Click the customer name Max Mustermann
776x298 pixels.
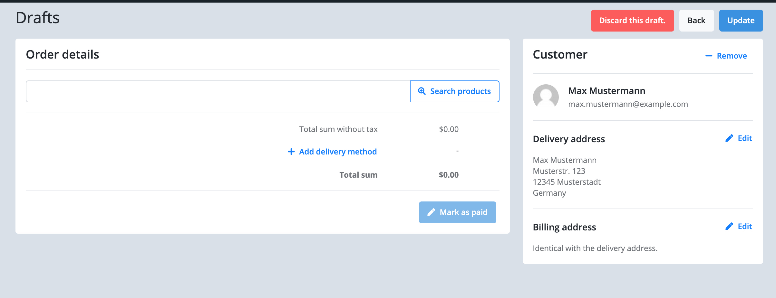pyautogui.click(x=607, y=91)
